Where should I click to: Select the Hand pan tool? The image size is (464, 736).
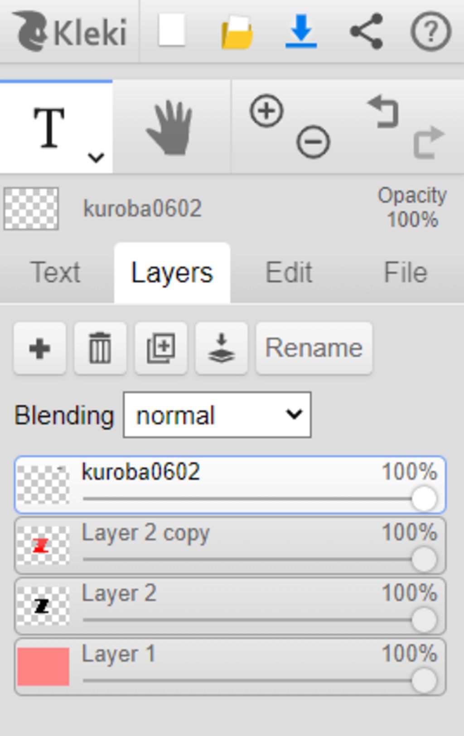click(x=171, y=128)
